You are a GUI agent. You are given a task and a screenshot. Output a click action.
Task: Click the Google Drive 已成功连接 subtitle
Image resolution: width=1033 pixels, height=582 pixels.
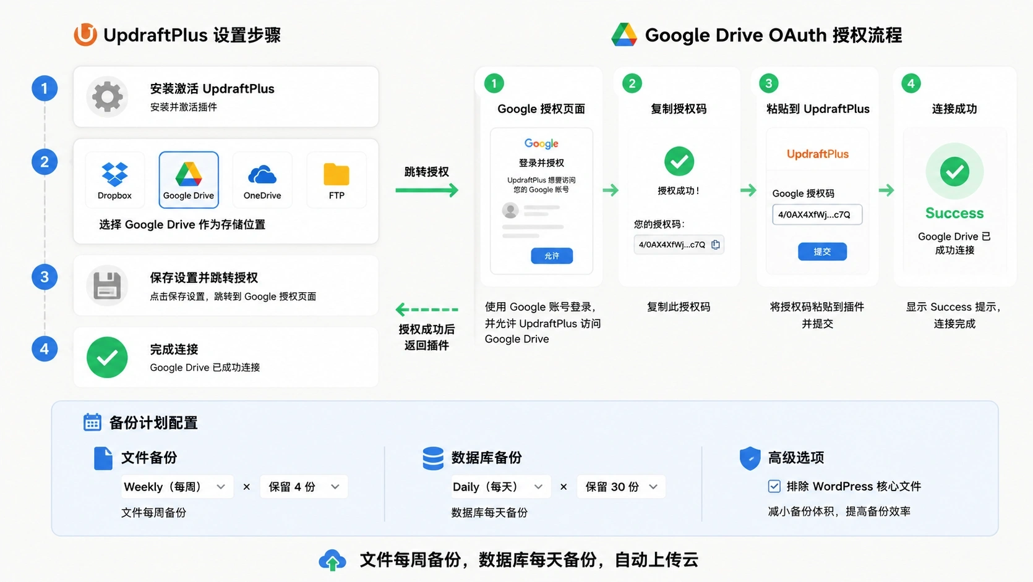(x=205, y=367)
